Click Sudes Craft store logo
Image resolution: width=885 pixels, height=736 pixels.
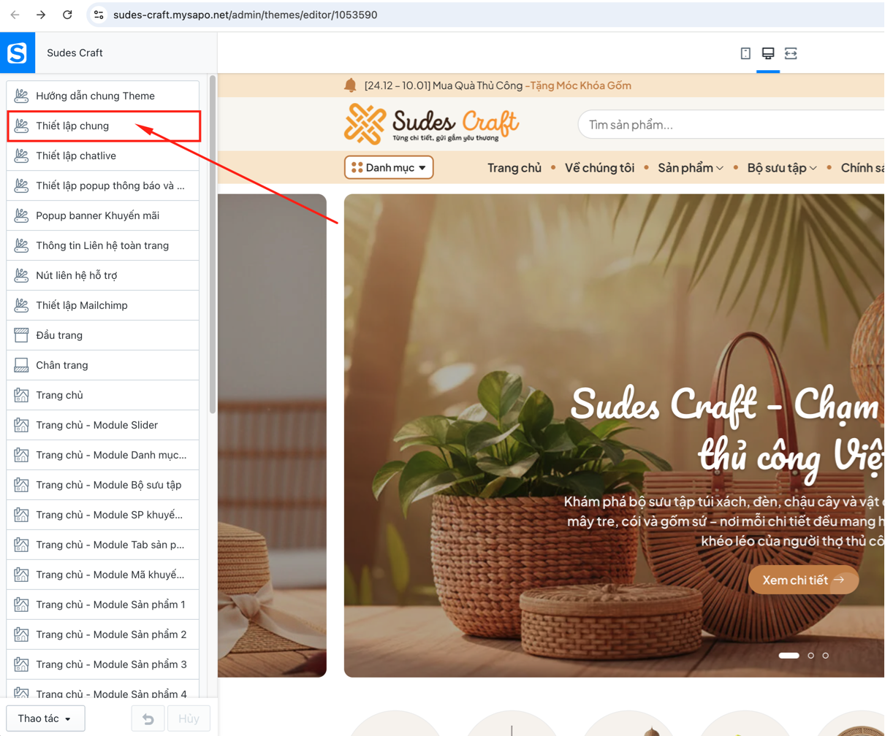[432, 124]
